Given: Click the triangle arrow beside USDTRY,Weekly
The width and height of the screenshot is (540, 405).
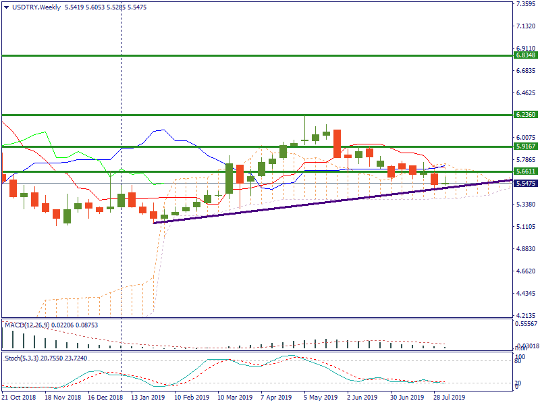Looking at the screenshot, I should (x=6, y=7).
